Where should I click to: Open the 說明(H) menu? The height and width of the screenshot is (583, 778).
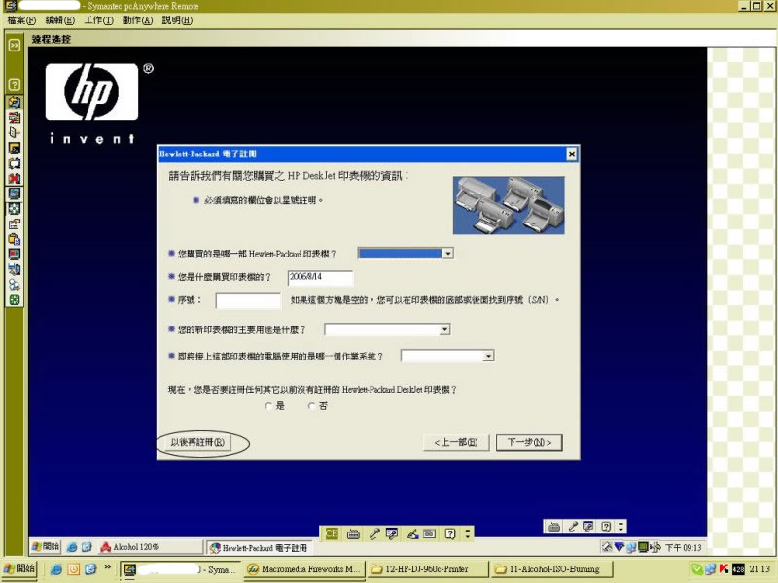(177, 20)
